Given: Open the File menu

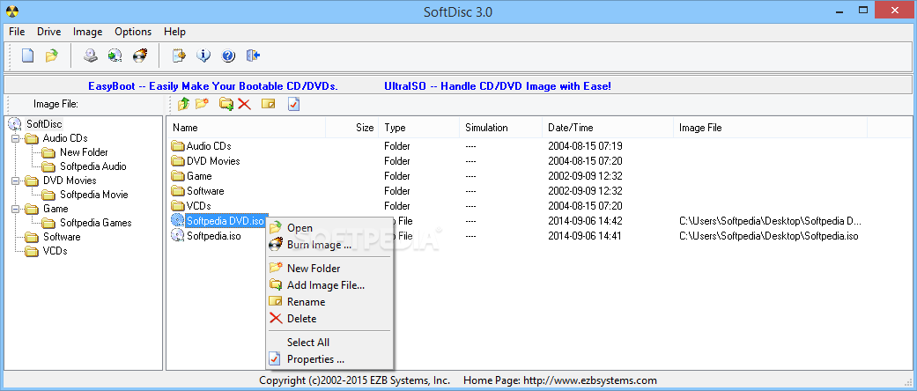Looking at the screenshot, I should [17, 32].
